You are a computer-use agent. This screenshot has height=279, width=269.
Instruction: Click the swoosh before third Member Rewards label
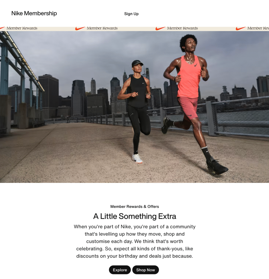point(160,28)
